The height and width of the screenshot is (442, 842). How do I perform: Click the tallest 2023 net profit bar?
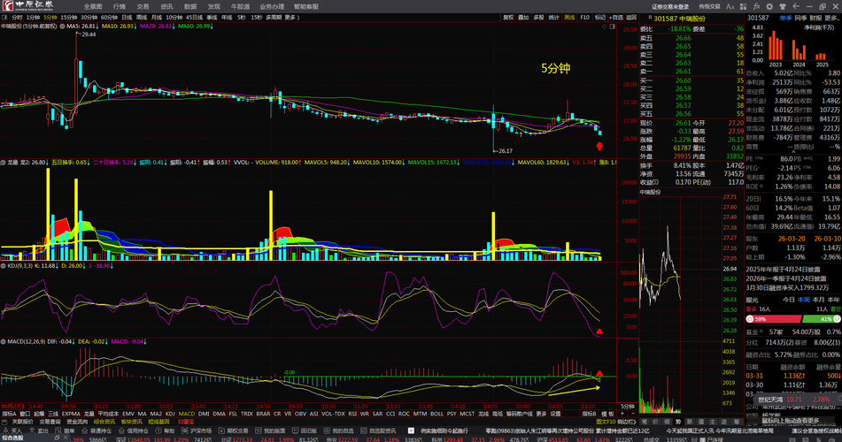pos(774,46)
